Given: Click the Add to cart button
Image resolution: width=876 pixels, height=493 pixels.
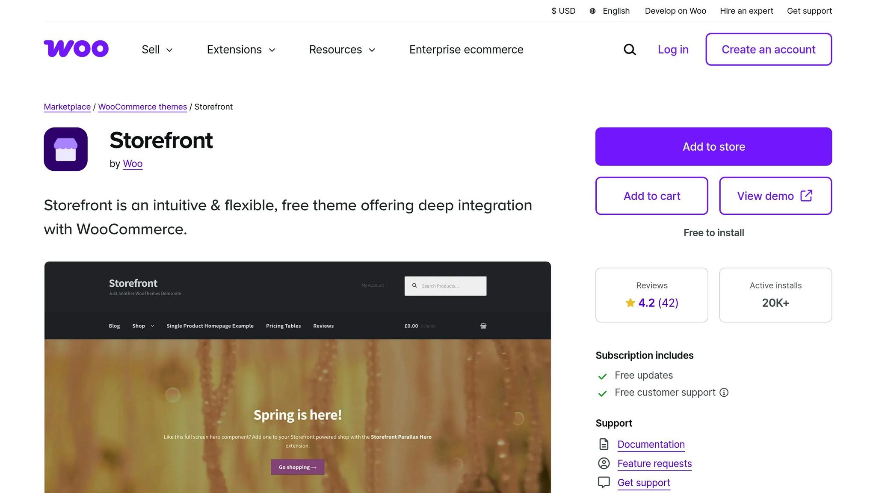Looking at the screenshot, I should click(651, 196).
